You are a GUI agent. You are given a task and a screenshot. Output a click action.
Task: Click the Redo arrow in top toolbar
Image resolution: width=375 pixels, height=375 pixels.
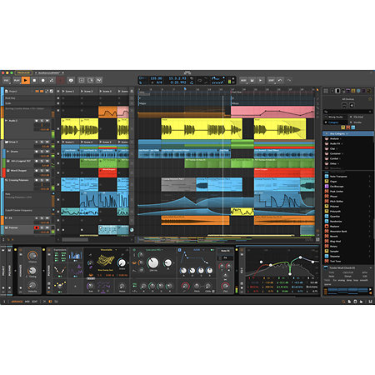289,80
